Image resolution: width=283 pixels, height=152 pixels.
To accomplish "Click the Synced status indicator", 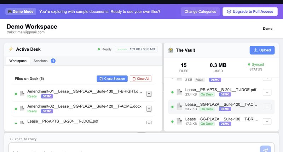I will pos(256,64).
